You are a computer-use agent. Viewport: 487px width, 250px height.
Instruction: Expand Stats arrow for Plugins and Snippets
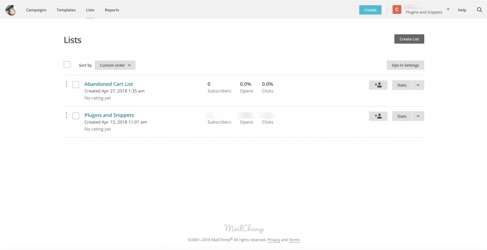click(418, 116)
